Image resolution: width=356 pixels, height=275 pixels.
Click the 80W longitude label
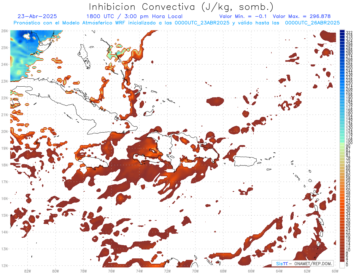pos(55,271)
